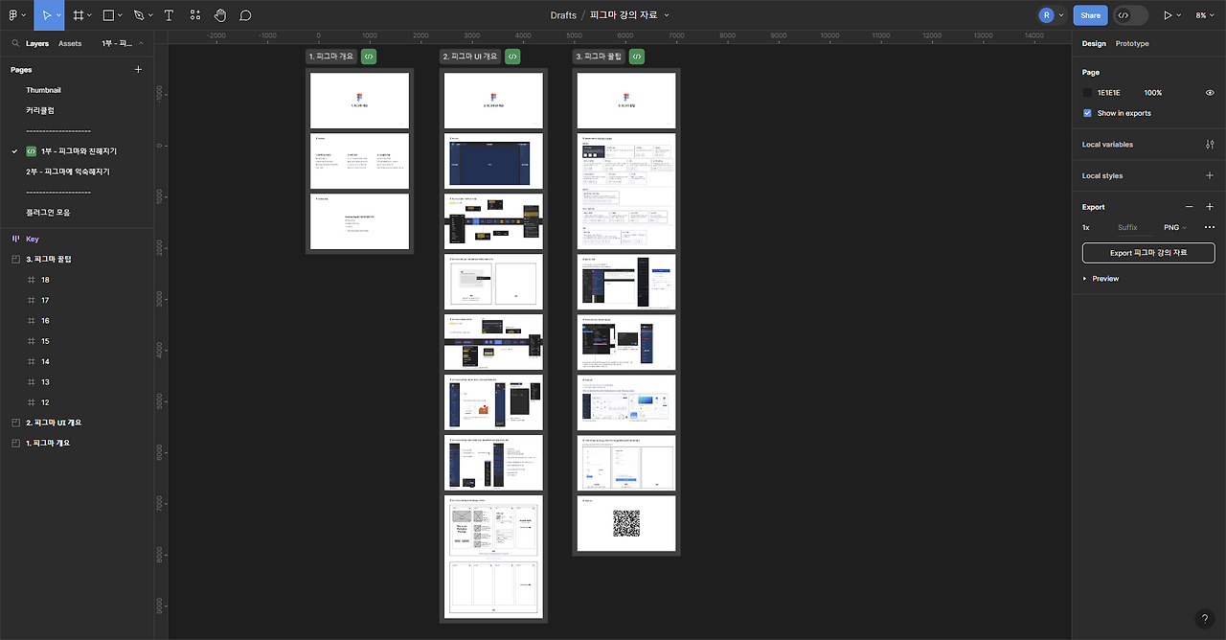Image resolution: width=1226 pixels, height=640 pixels.
Task: Select the Comment tool
Action: click(x=245, y=15)
